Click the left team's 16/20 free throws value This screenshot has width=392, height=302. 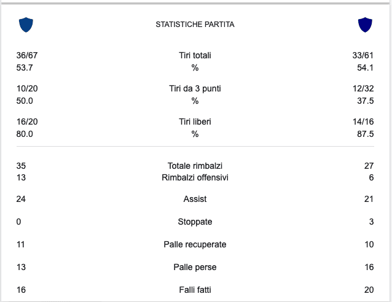coord(27,122)
